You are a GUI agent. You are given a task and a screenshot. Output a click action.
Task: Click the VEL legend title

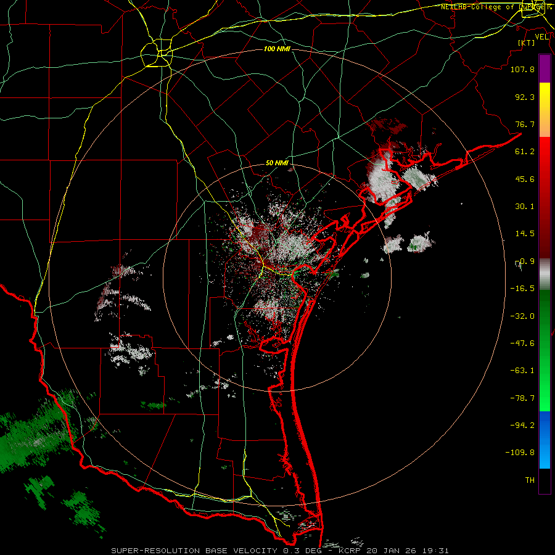point(542,37)
